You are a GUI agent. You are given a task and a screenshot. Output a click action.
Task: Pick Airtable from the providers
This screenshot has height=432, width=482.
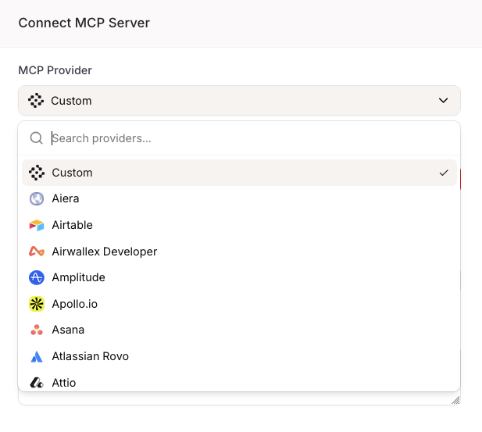tap(239, 225)
